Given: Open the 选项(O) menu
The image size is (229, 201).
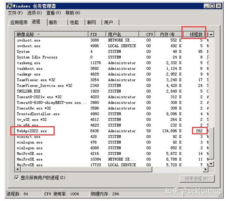Looking at the screenshot, I should tap(34, 13).
